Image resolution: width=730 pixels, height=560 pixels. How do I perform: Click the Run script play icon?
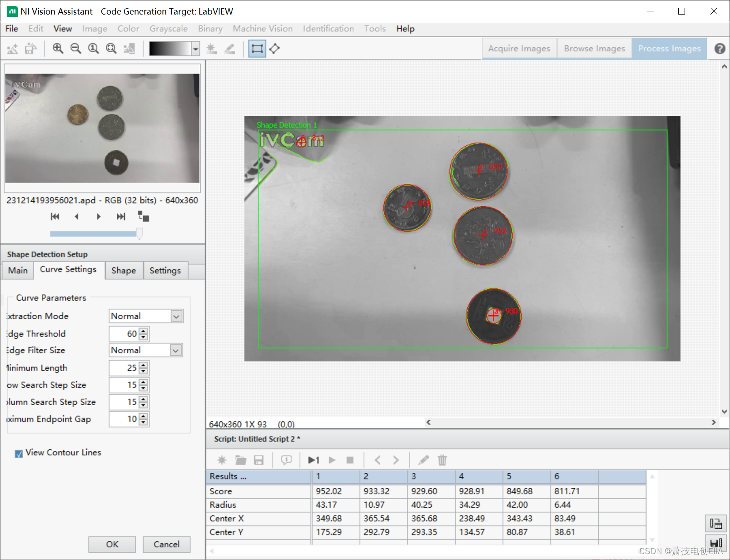coord(332,460)
